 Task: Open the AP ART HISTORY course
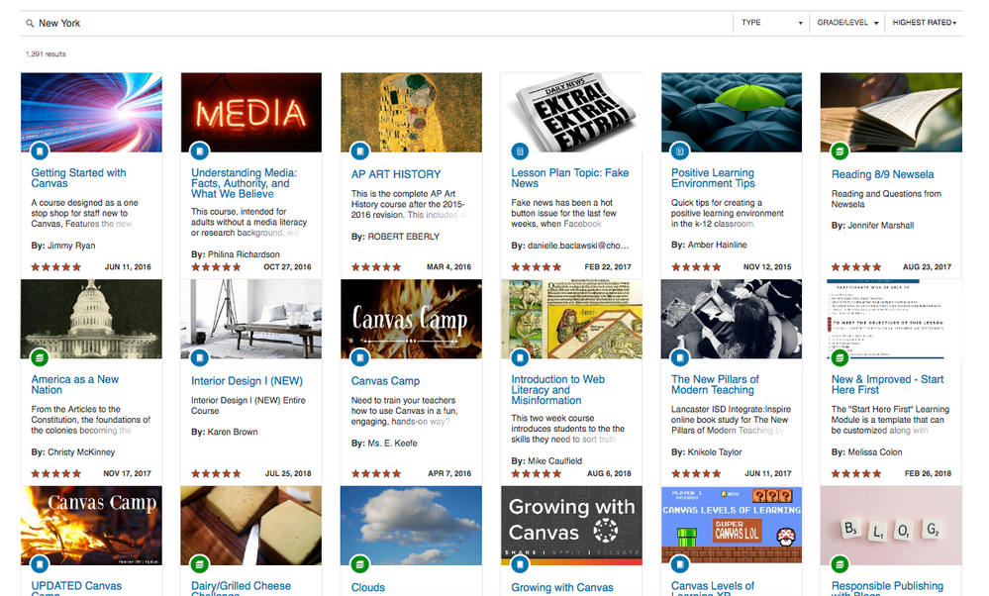(396, 174)
